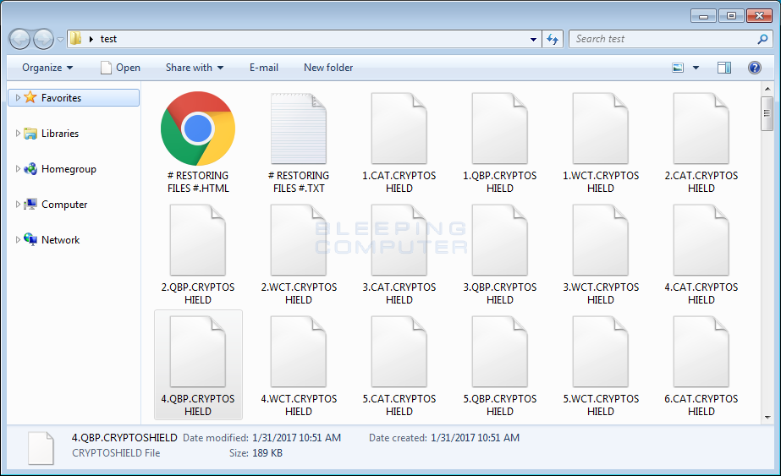Open the Help question mark icon
The width and height of the screenshot is (781, 476).
[755, 68]
